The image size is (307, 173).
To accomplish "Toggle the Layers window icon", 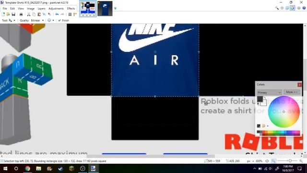I will 287,8.
